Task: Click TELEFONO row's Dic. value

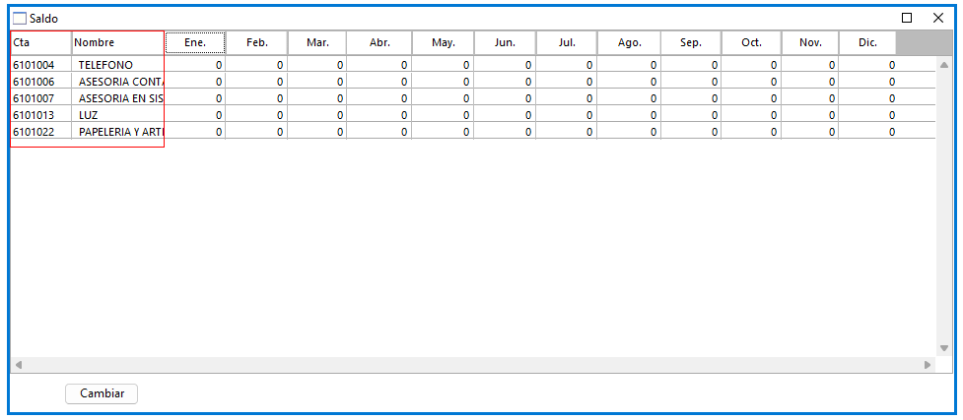Action: click(x=867, y=64)
